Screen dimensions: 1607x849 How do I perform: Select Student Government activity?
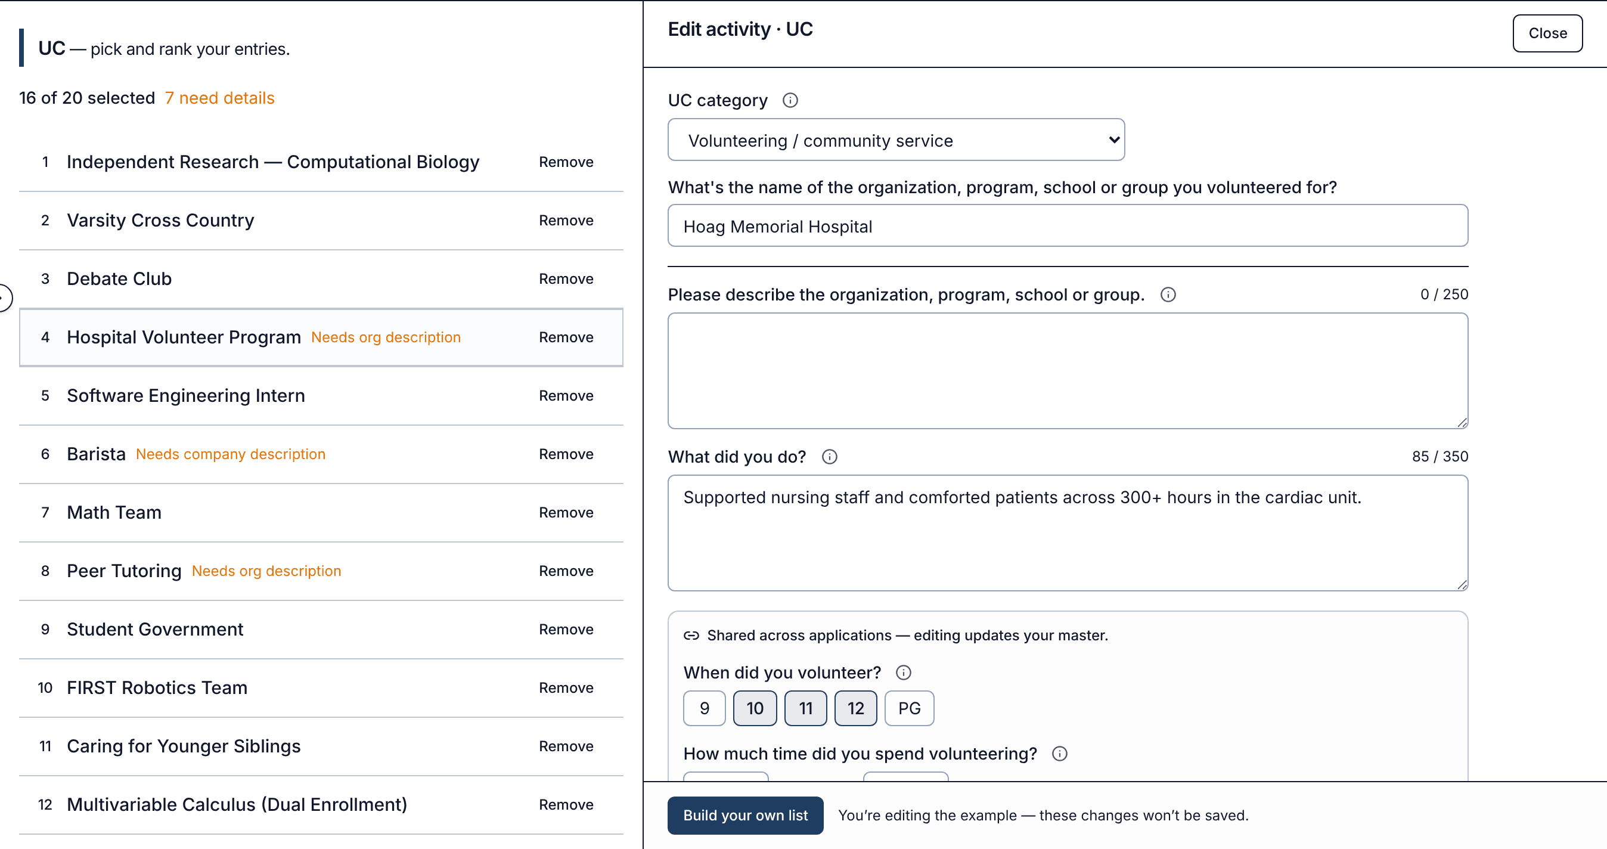[x=155, y=630]
